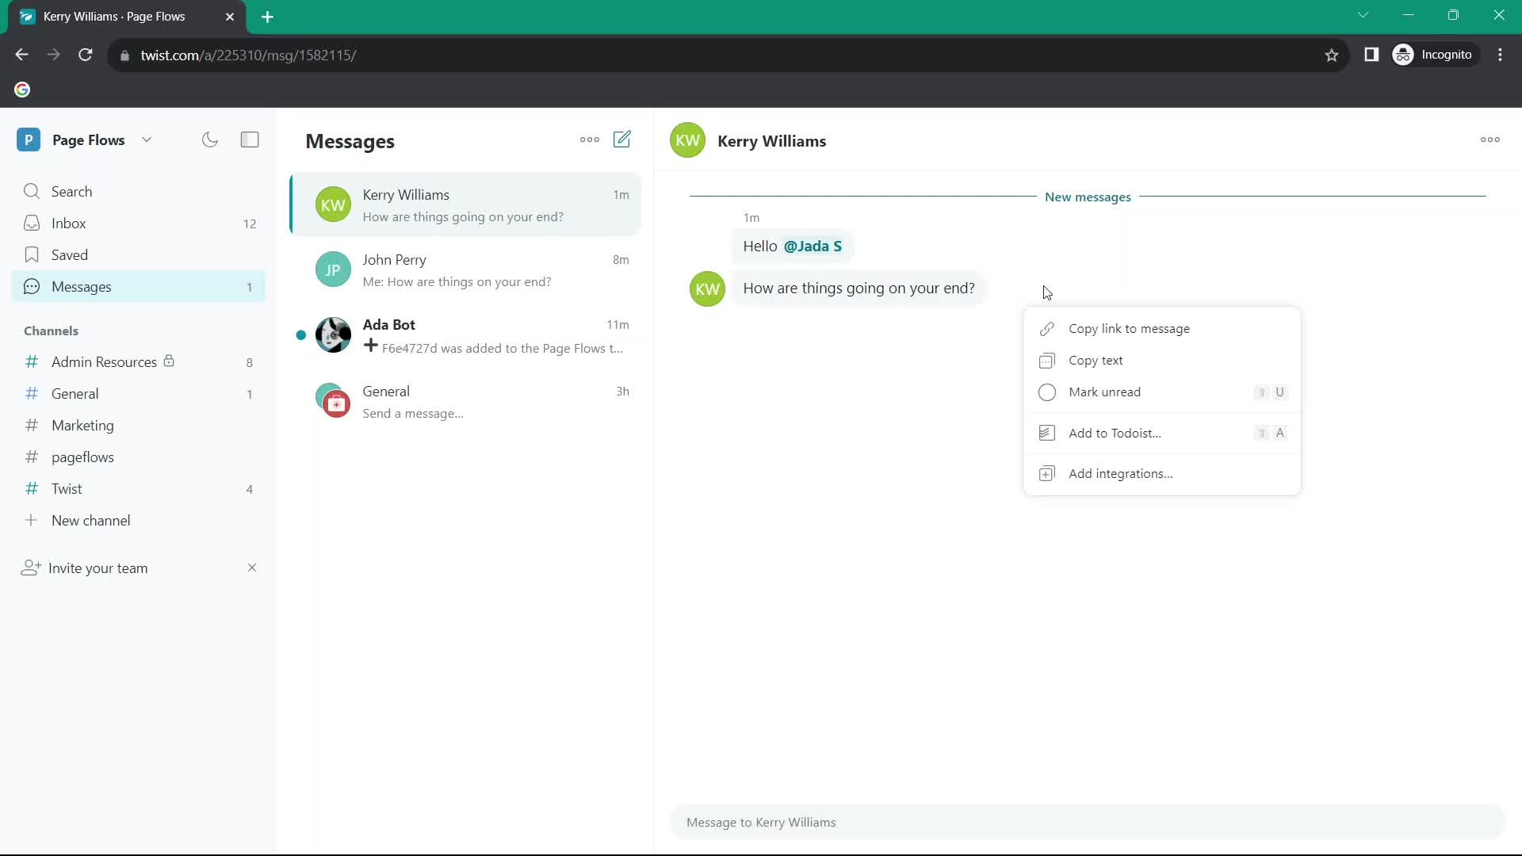The height and width of the screenshot is (856, 1522).
Task: Click "How are things going on your end?" message
Action: (859, 289)
